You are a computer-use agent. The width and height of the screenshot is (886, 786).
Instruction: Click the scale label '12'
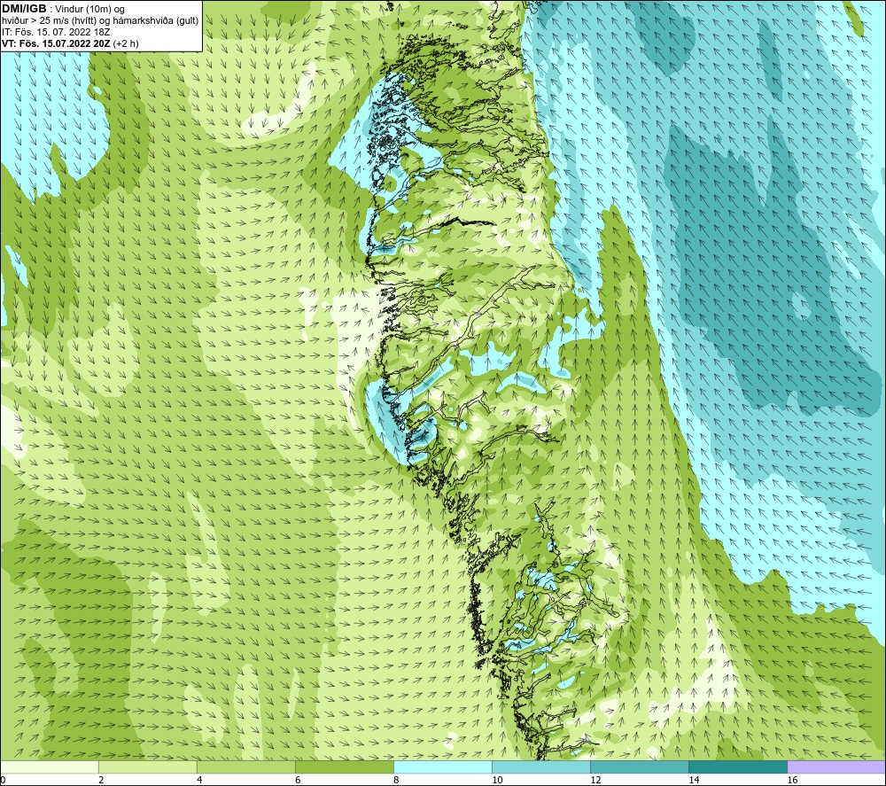[595, 781]
